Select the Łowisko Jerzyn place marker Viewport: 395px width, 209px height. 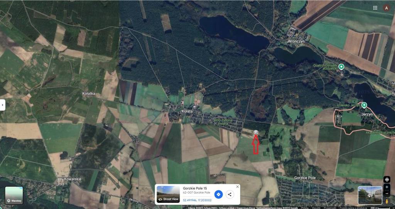click(x=364, y=105)
